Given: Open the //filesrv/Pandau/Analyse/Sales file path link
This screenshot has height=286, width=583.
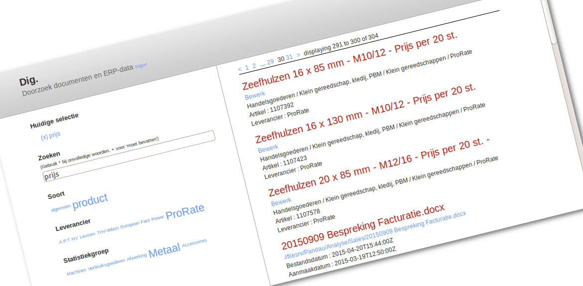Looking at the screenshot, I should (375, 235).
